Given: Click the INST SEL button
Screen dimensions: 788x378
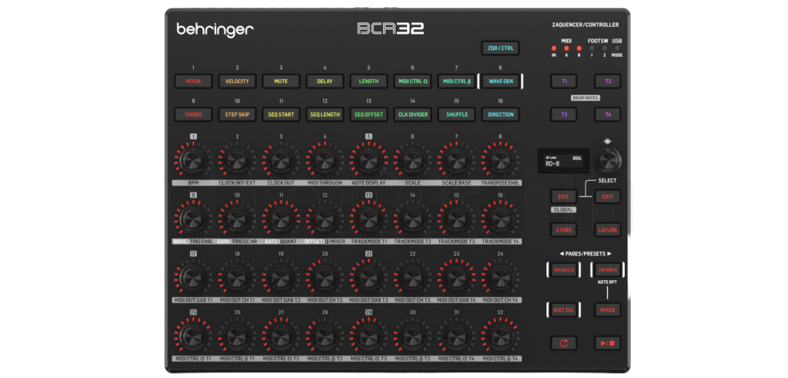Looking at the screenshot, I should [563, 310].
